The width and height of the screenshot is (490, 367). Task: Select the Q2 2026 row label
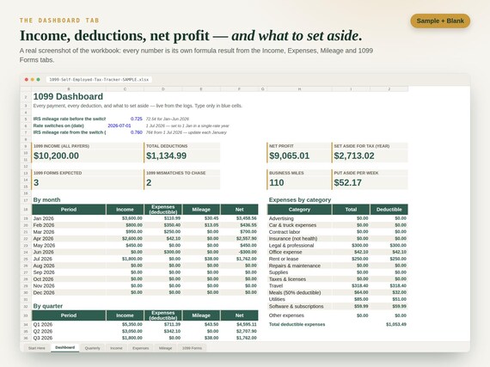click(x=43, y=332)
